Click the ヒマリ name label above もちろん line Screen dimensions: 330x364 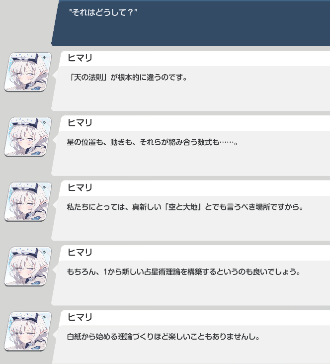tap(80, 252)
